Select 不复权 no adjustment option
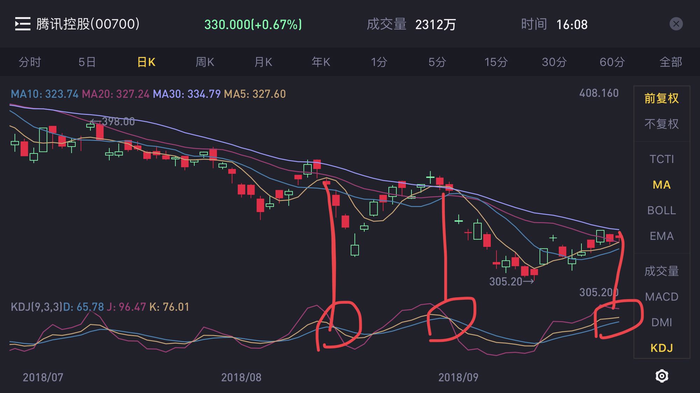Viewport: 700px width, 393px height. [x=661, y=124]
